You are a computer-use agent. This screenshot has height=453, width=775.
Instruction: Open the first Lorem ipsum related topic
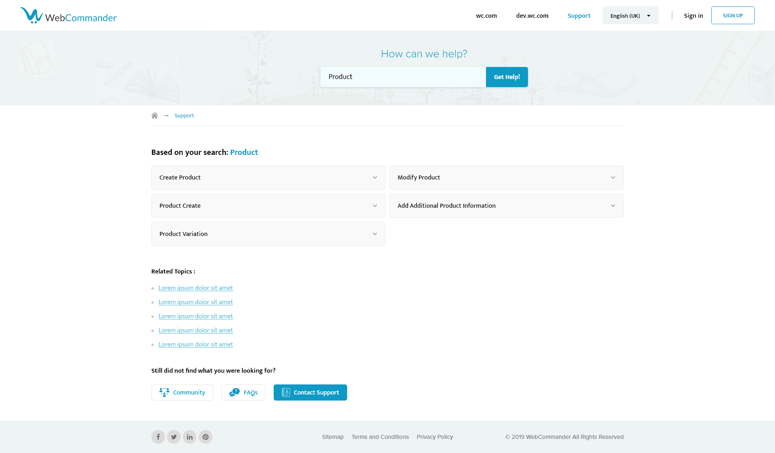tap(196, 288)
